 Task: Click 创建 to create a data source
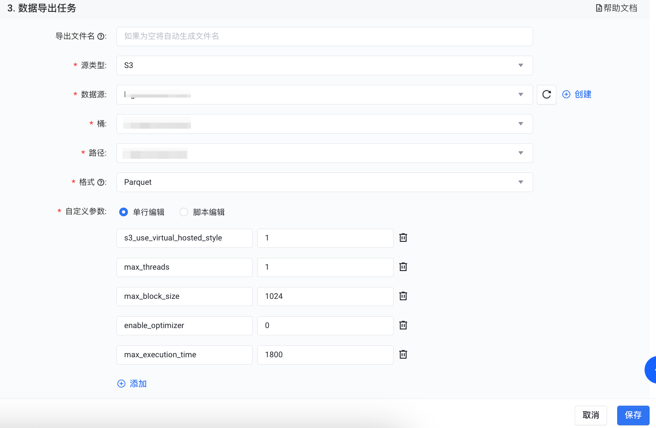tap(577, 94)
